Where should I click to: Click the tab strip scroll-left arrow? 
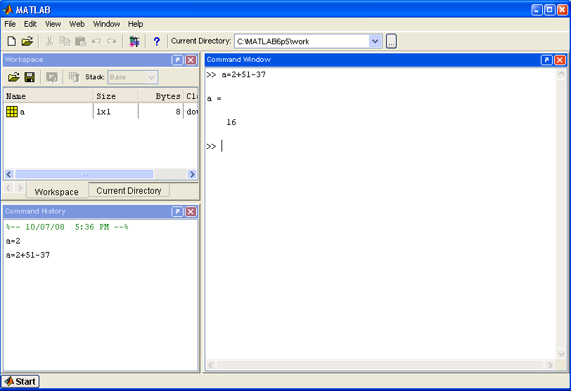(x=8, y=188)
